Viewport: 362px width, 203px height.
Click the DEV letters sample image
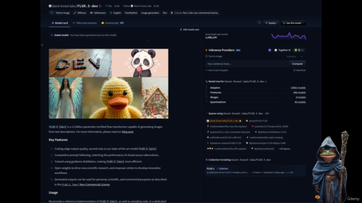[x=80, y=63]
